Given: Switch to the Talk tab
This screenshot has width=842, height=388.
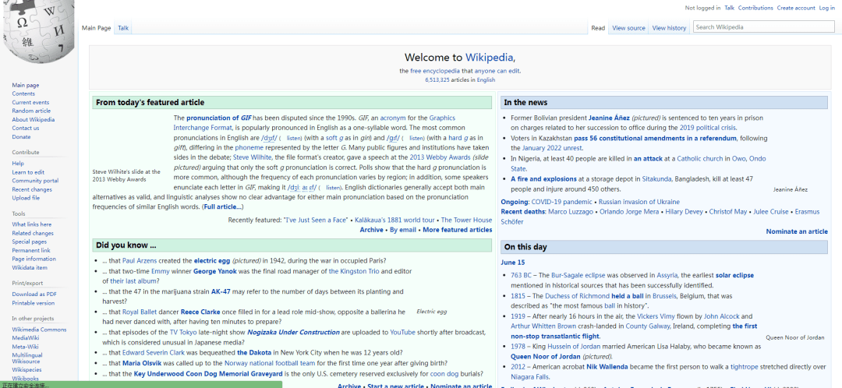Looking at the screenshot, I should pos(123,28).
